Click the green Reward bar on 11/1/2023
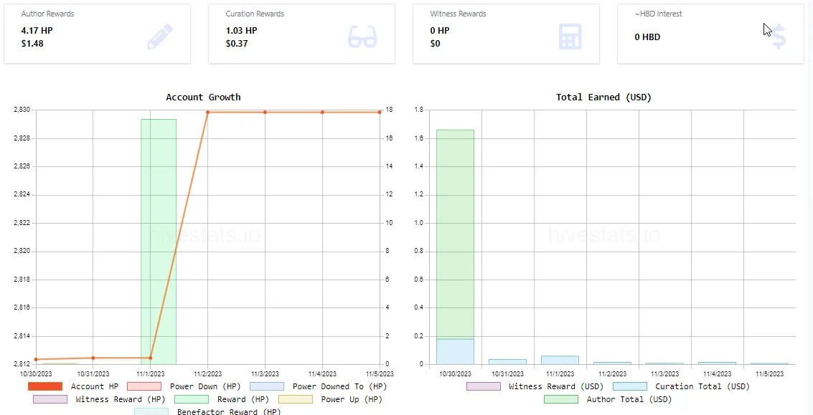This screenshot has height=415, width=813. pyautogui.click(x=159, y=237)
